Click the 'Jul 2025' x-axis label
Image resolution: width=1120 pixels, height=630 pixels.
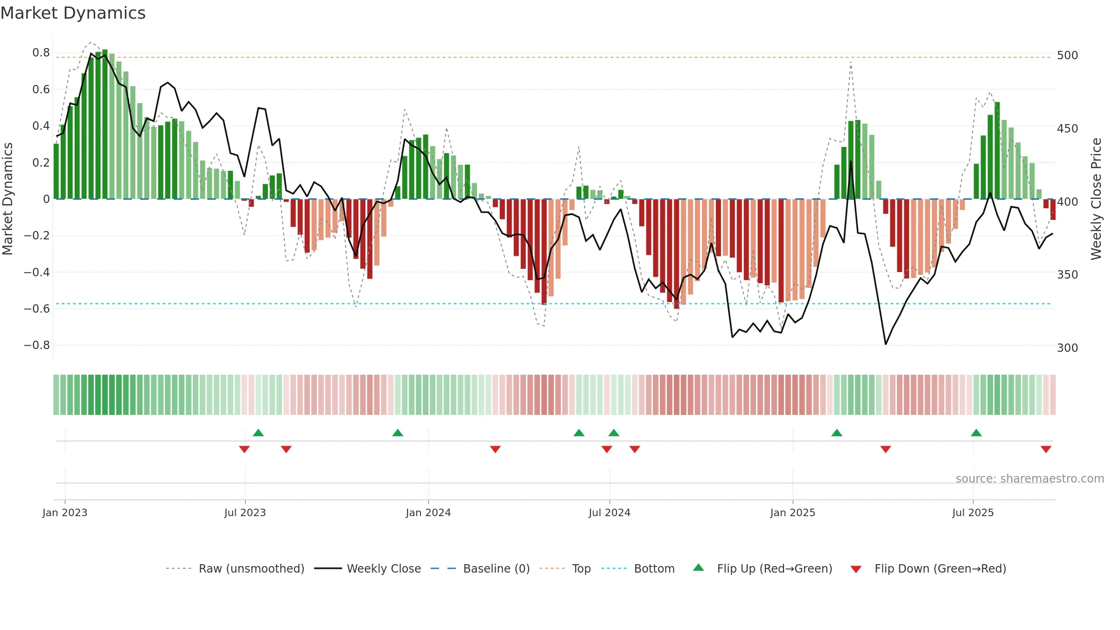(973, 512)
